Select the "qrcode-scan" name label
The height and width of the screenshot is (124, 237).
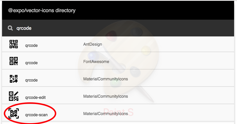pyautogui.click(x=36, y=114)
